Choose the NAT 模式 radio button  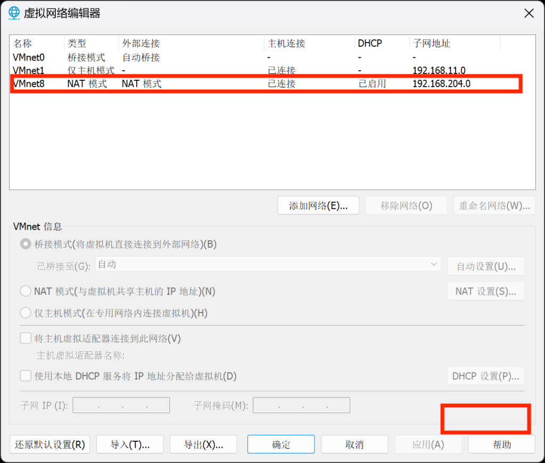pos(26,291)
